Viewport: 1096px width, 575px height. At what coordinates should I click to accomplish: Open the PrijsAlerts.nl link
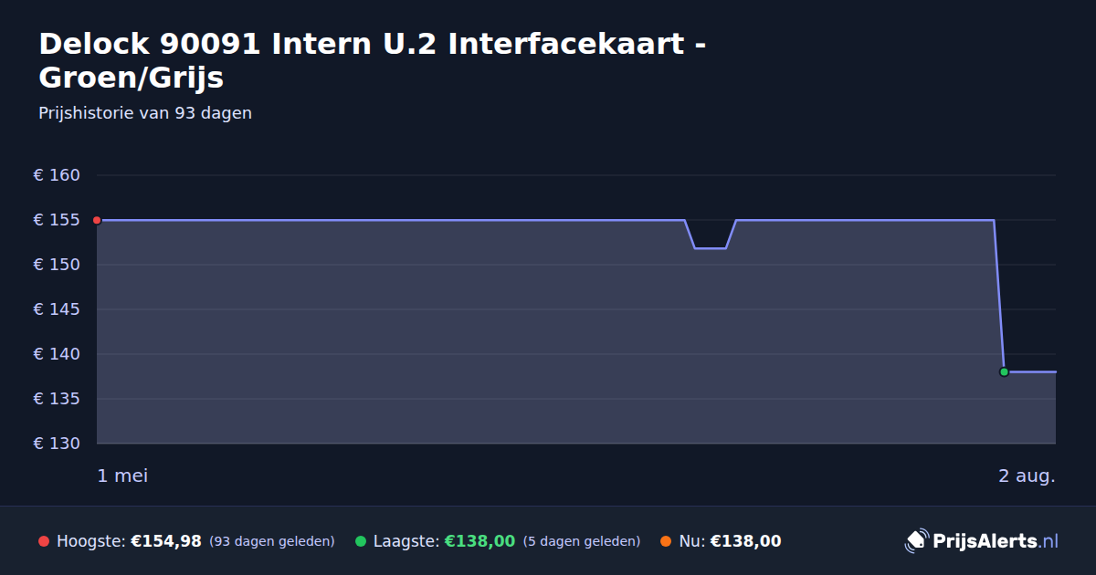point(995,541)
